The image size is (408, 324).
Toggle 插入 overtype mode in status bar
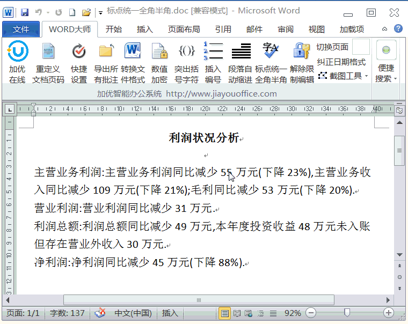click(170, 313)
